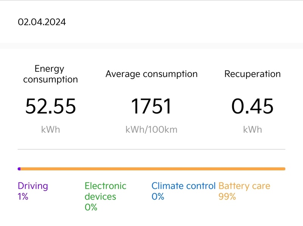Select the Average consumption heading
Image resolution: width=303 pixels, height=226 pixels.
[151, 74]
